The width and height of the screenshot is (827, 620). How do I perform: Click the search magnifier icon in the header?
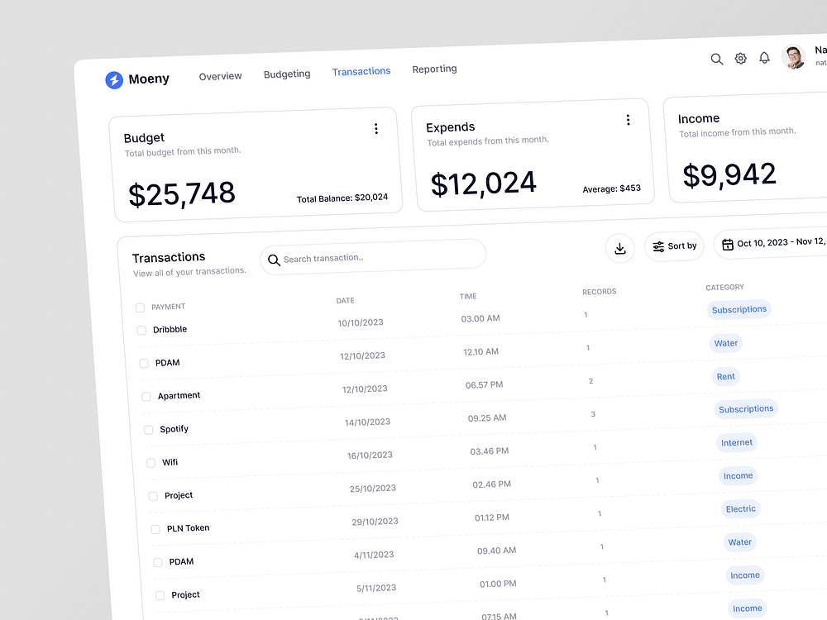[x=717, y=59]
